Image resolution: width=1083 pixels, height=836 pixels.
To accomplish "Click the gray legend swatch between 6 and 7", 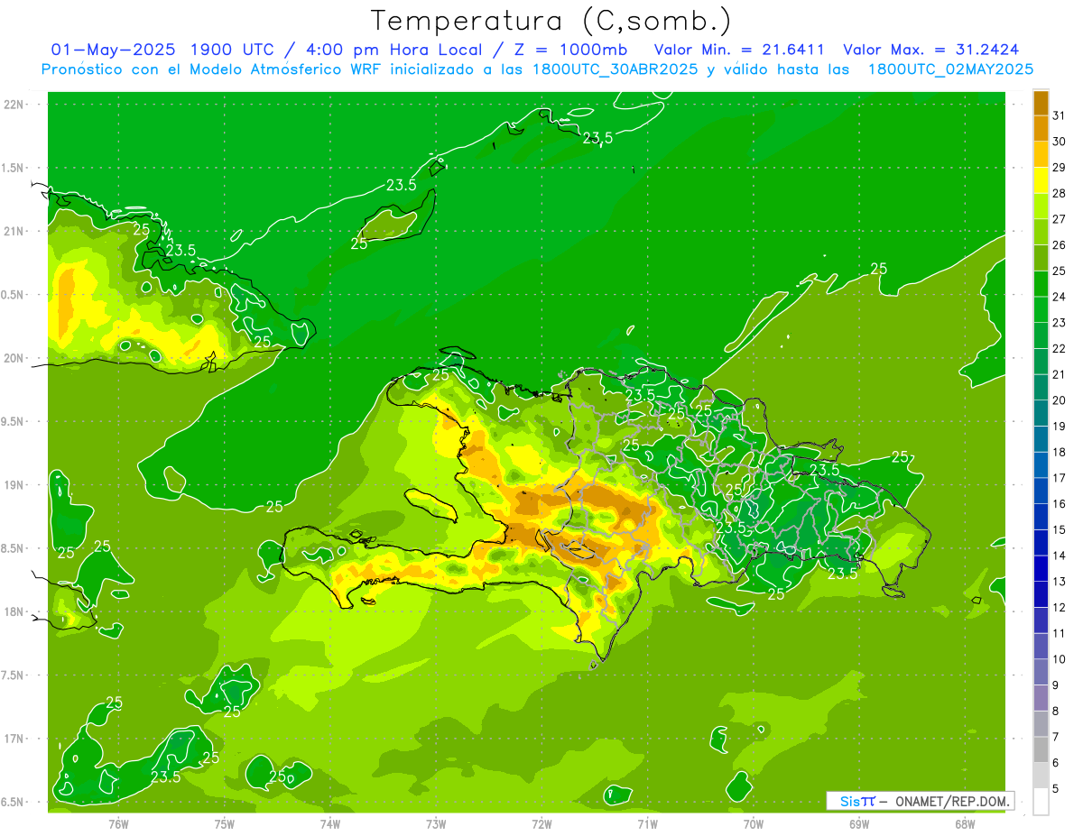I will click(x=1041, y=749).
